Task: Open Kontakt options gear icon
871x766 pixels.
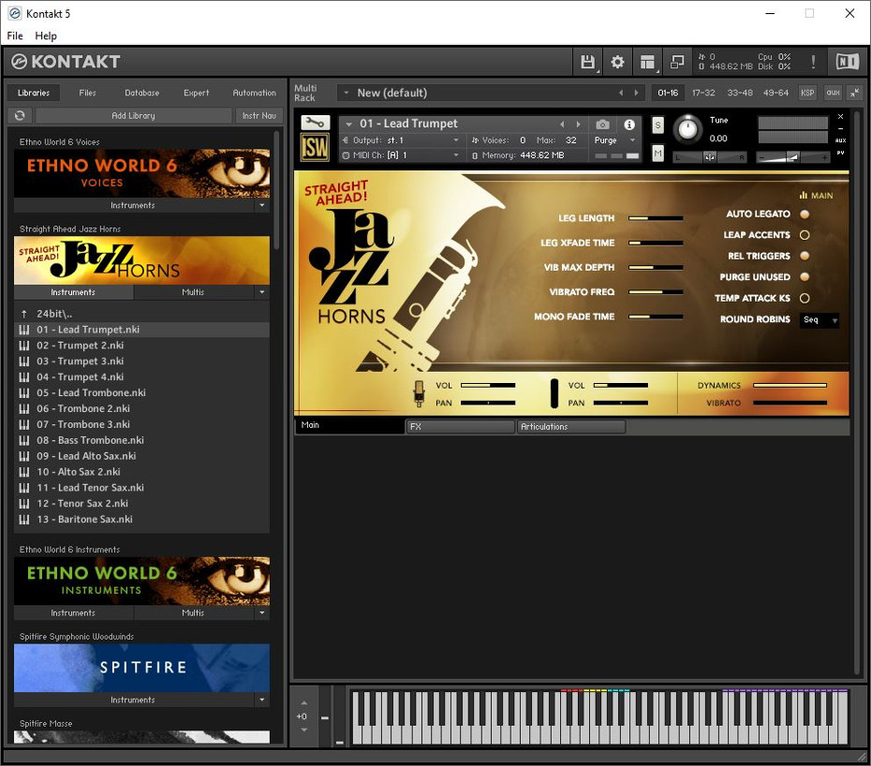Action: click(617, 62)
